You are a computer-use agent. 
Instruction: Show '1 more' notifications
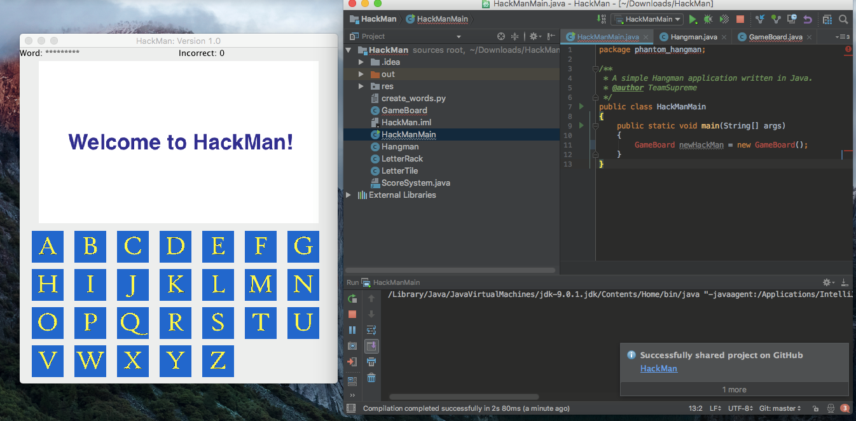coord(734,390)
